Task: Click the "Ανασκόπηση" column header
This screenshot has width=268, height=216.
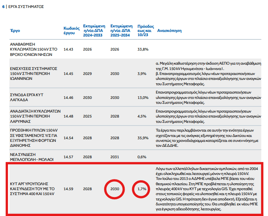Action: pos(169,30)
